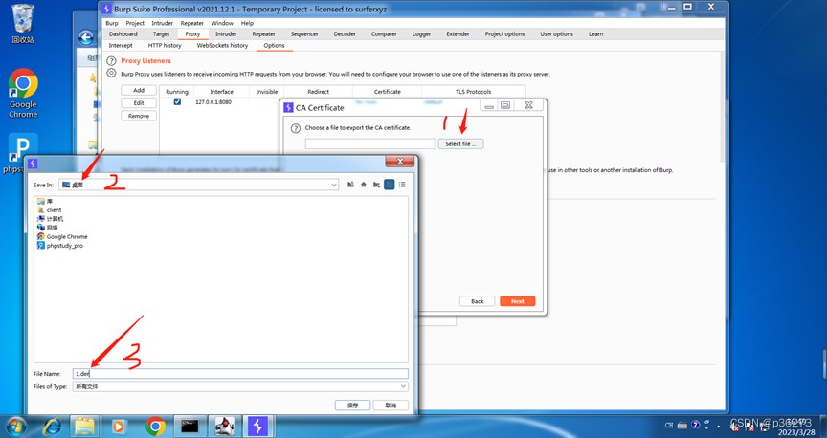Open Chrome from the taskbar
The image size is (827, 438).
155,426
